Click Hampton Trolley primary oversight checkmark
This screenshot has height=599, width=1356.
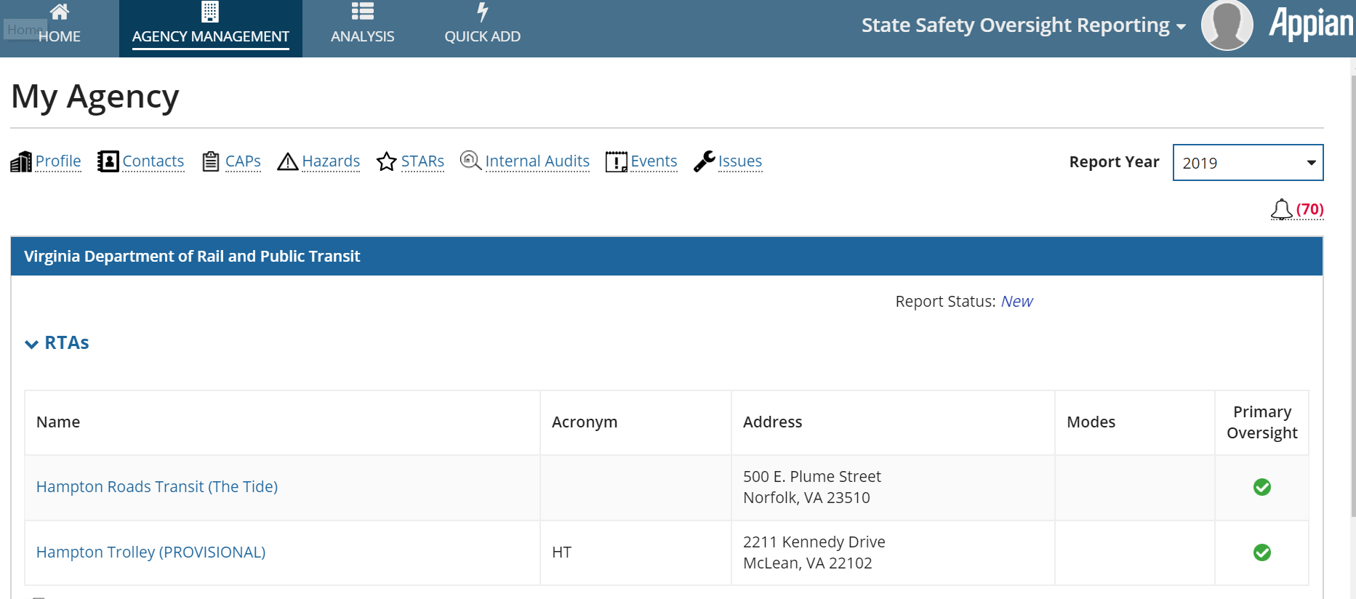point(1262,552)
